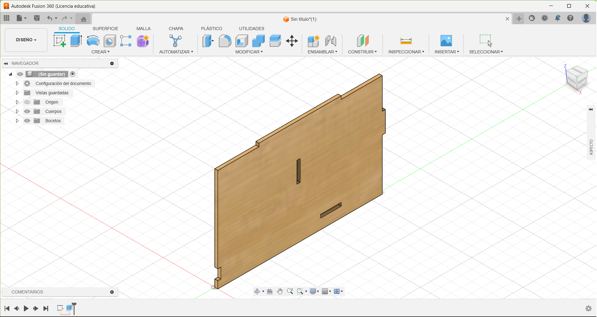Switch to the MALLA tab
The width and height of the screenshot is (597, 317).
[144, 29]
